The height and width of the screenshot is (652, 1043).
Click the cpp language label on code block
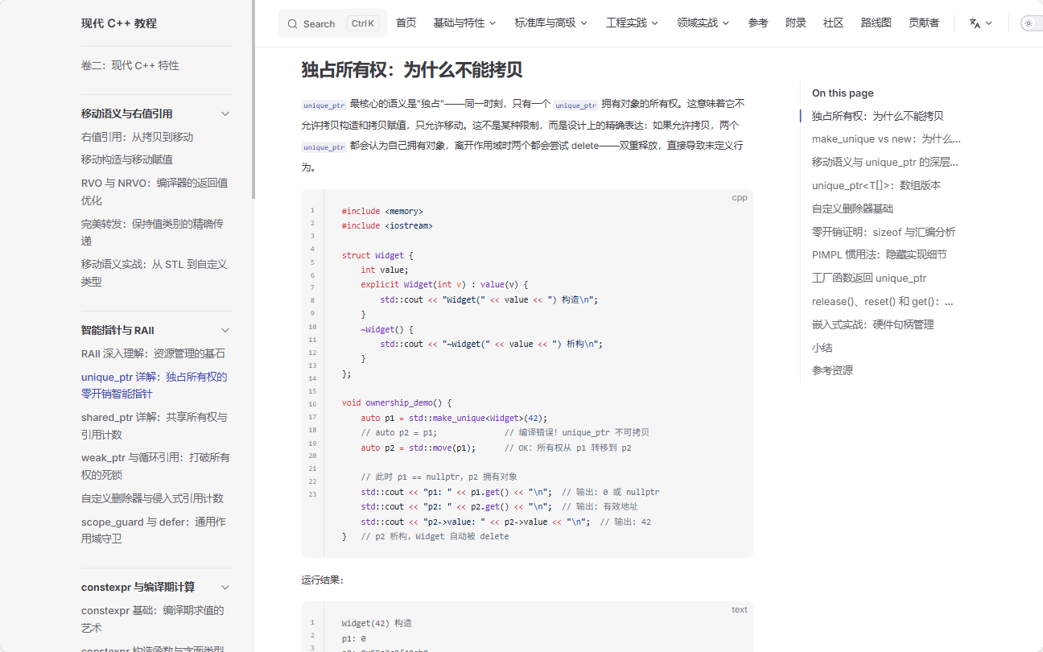pos(739,197)
